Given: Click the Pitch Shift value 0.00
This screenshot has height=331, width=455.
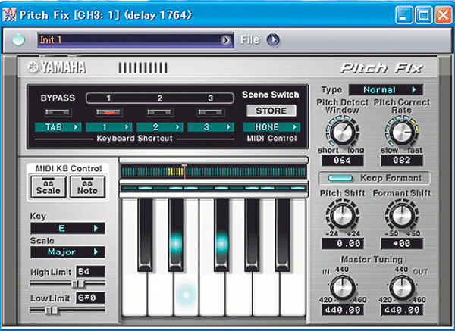Looking at the screenshot, I should pyautogui.click(x=343, y=243).
